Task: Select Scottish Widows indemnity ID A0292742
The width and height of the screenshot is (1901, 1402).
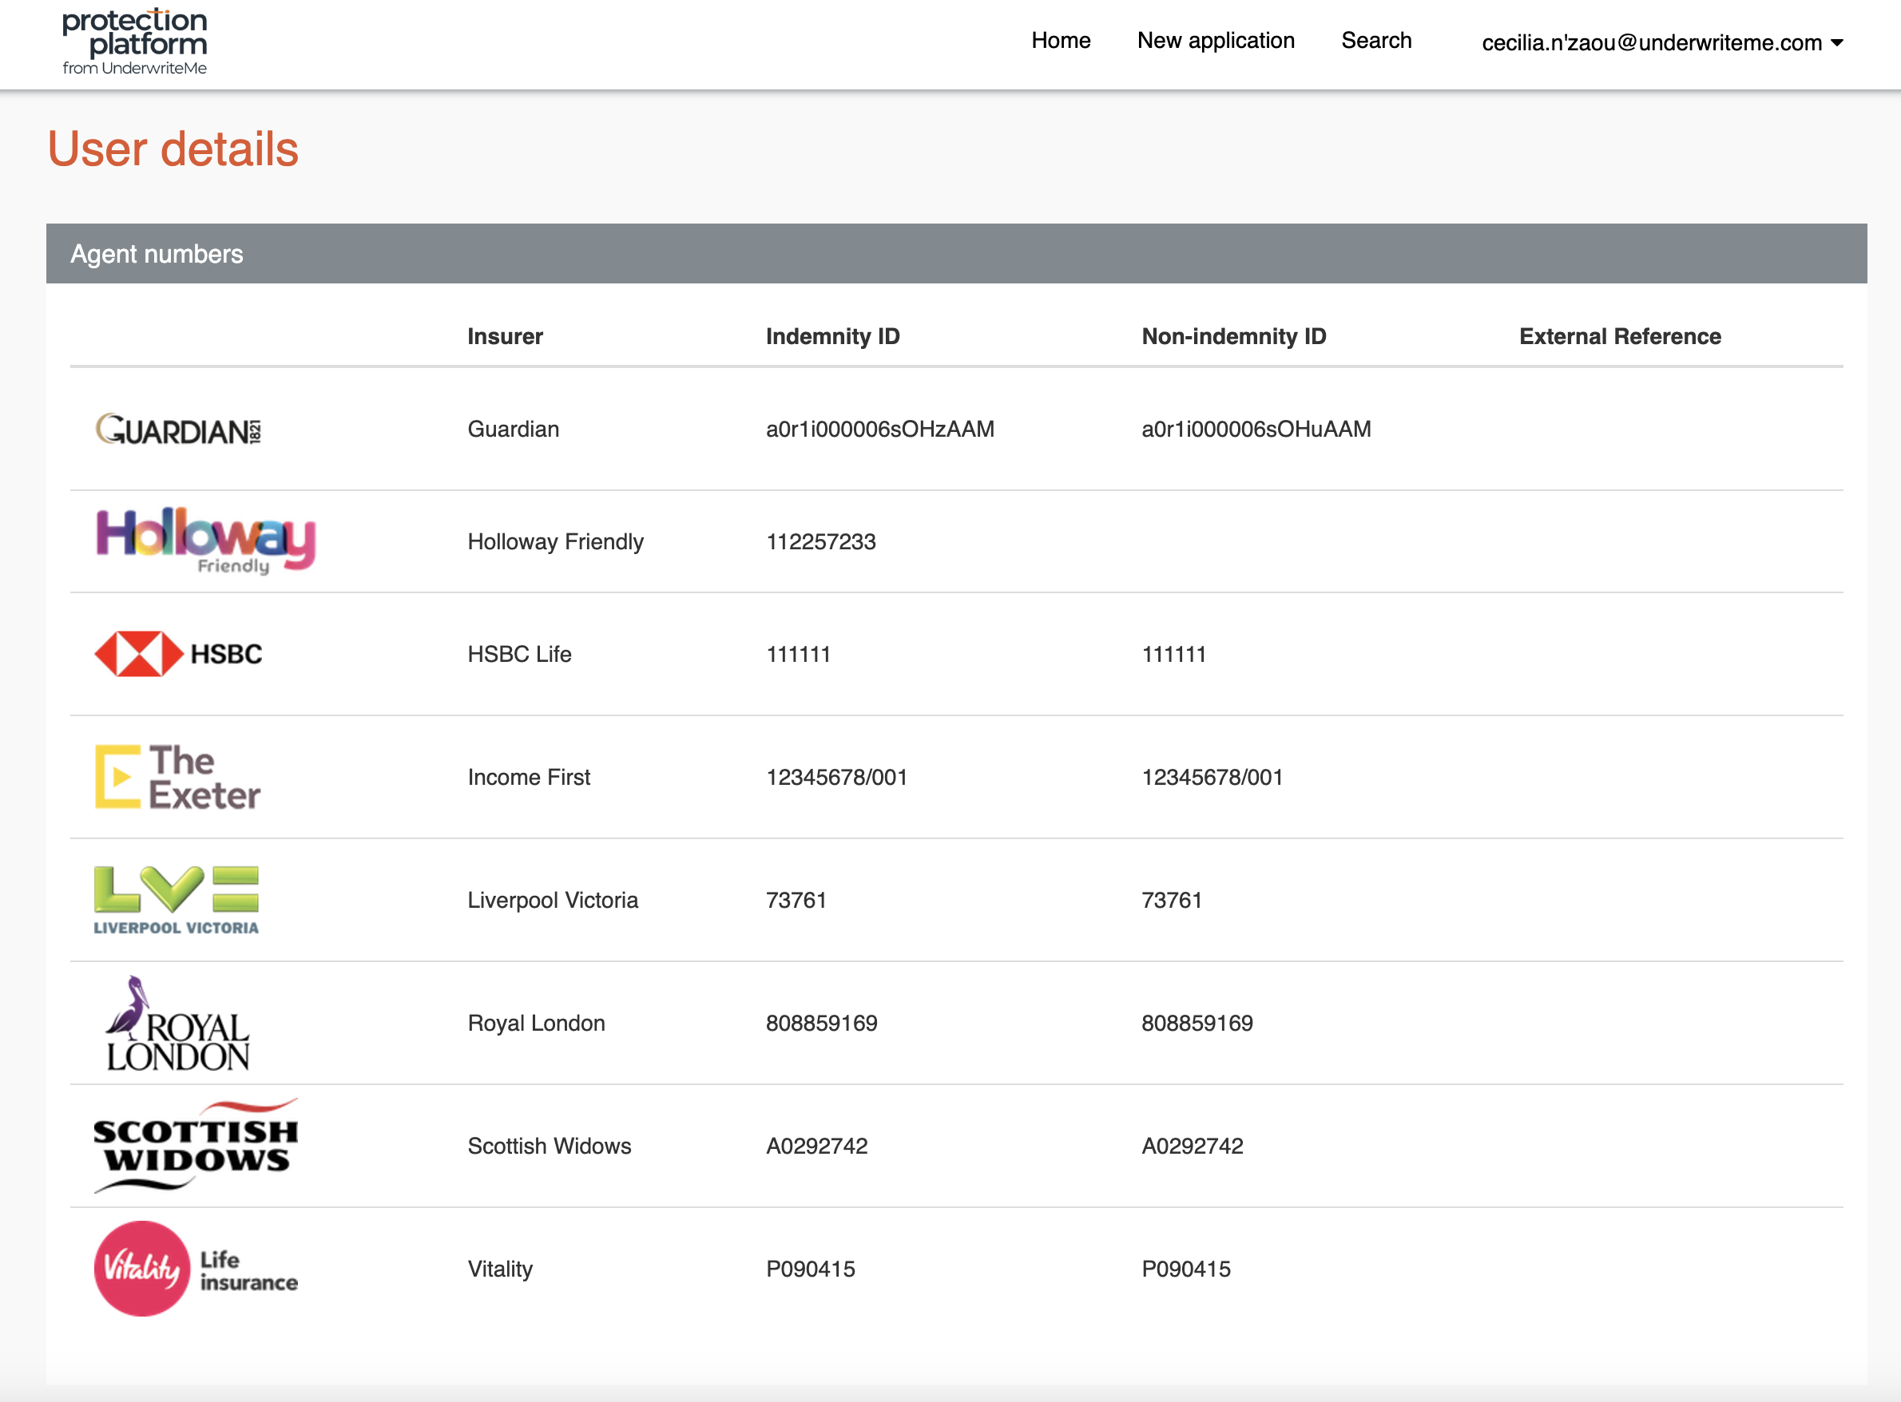Action: (817, 1146)
